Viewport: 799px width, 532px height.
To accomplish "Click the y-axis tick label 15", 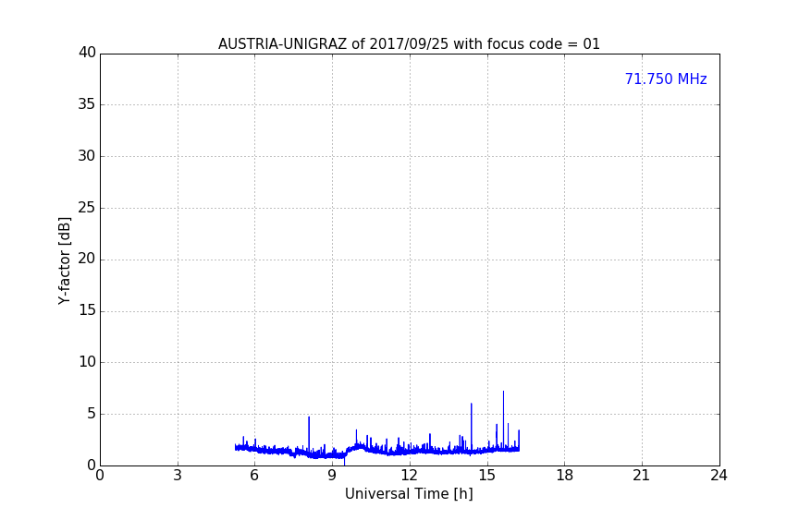I will 87,310.
